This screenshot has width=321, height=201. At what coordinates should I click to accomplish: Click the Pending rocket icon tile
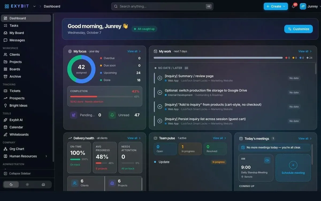(x=74, y=115)
